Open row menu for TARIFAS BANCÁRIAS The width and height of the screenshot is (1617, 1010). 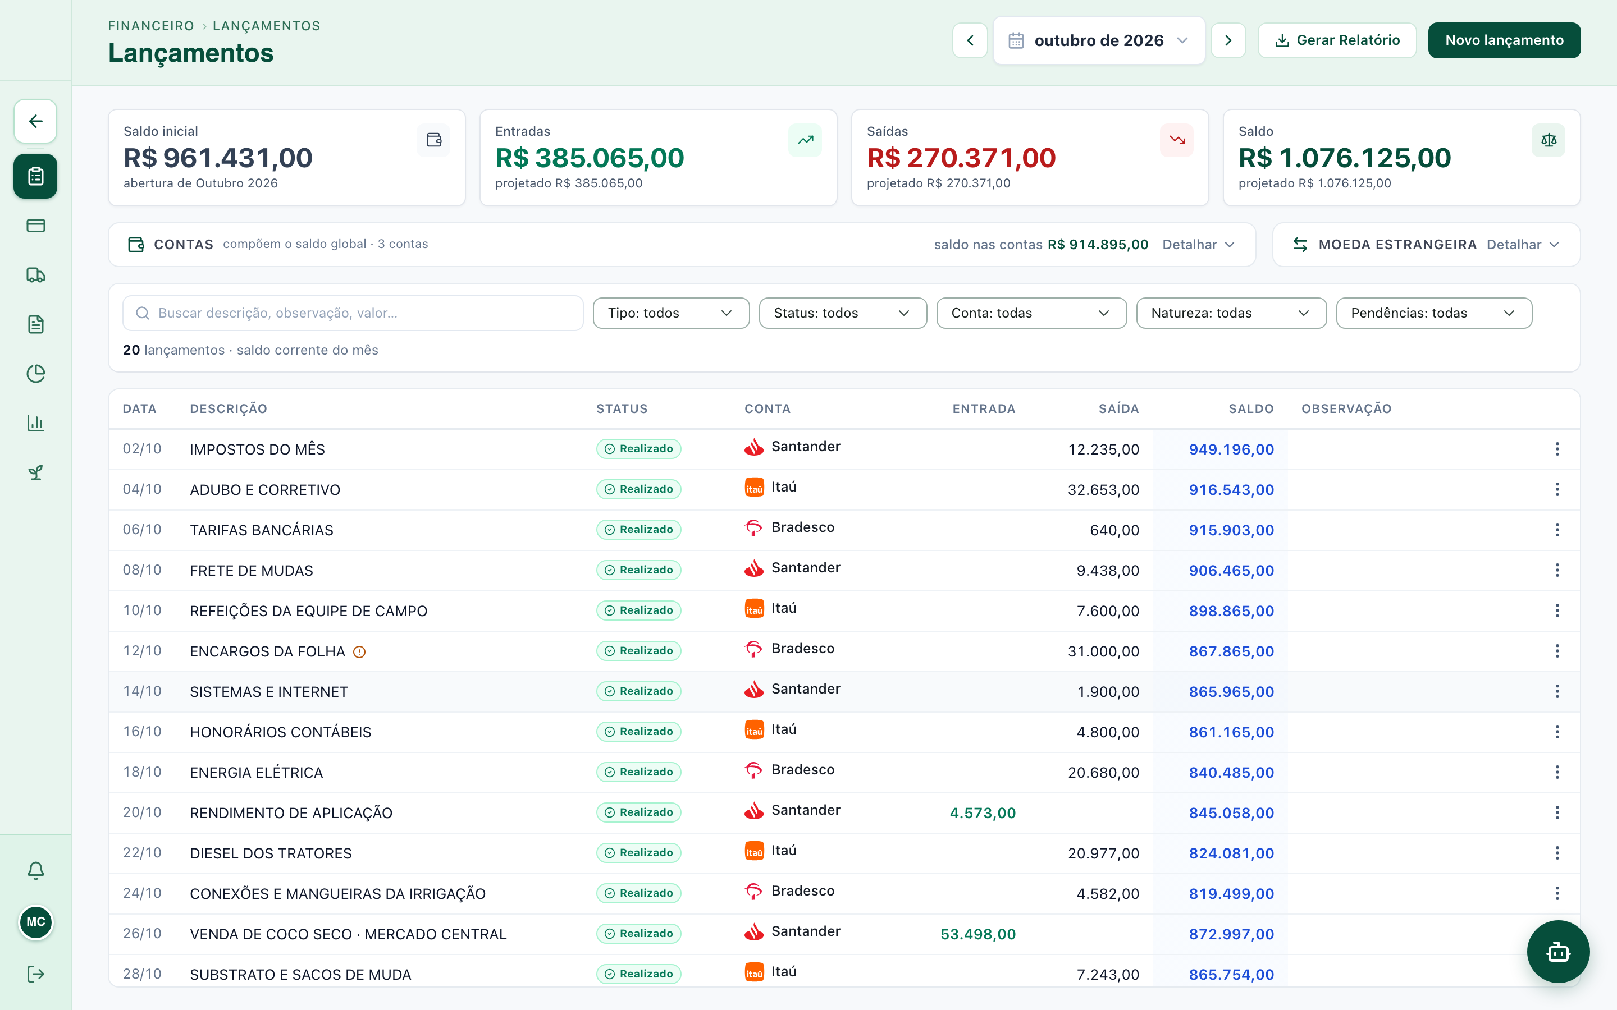(x=1557, y=530)
